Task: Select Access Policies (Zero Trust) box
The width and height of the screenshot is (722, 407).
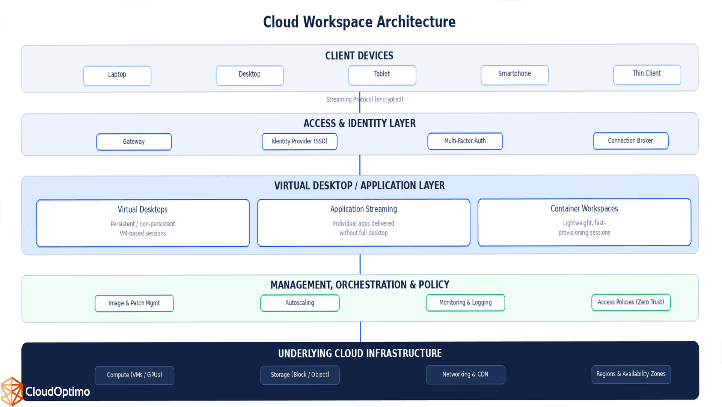Action: click(631, 302)
